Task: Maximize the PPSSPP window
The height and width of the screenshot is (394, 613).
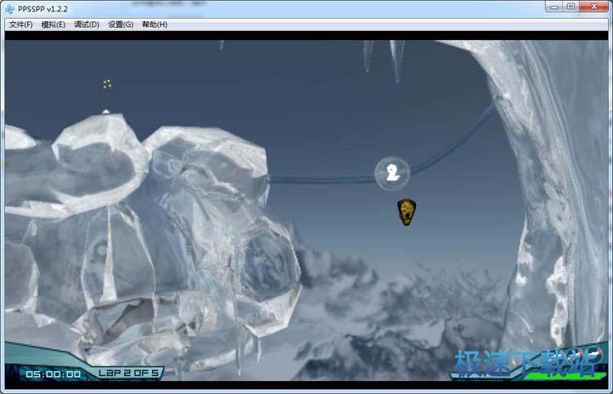Action: tap(570, 7)
